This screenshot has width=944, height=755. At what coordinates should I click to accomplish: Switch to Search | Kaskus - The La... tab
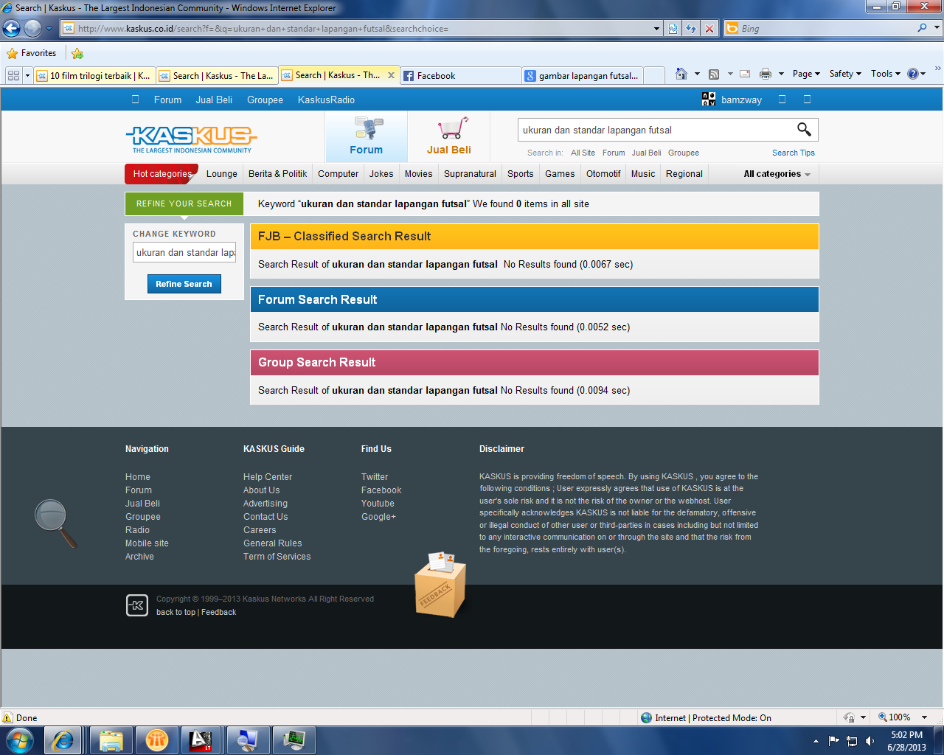point(217,75)
